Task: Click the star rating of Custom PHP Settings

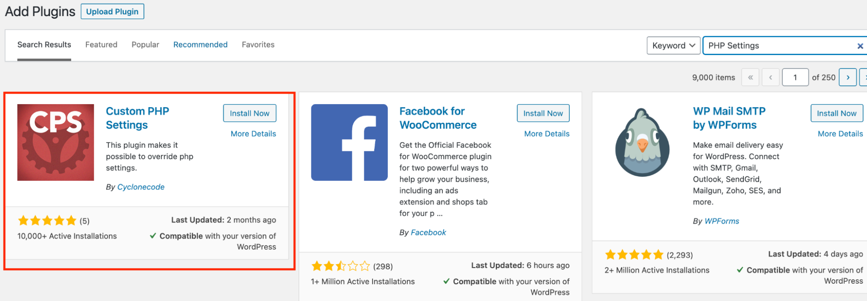Action: point(47,221)
